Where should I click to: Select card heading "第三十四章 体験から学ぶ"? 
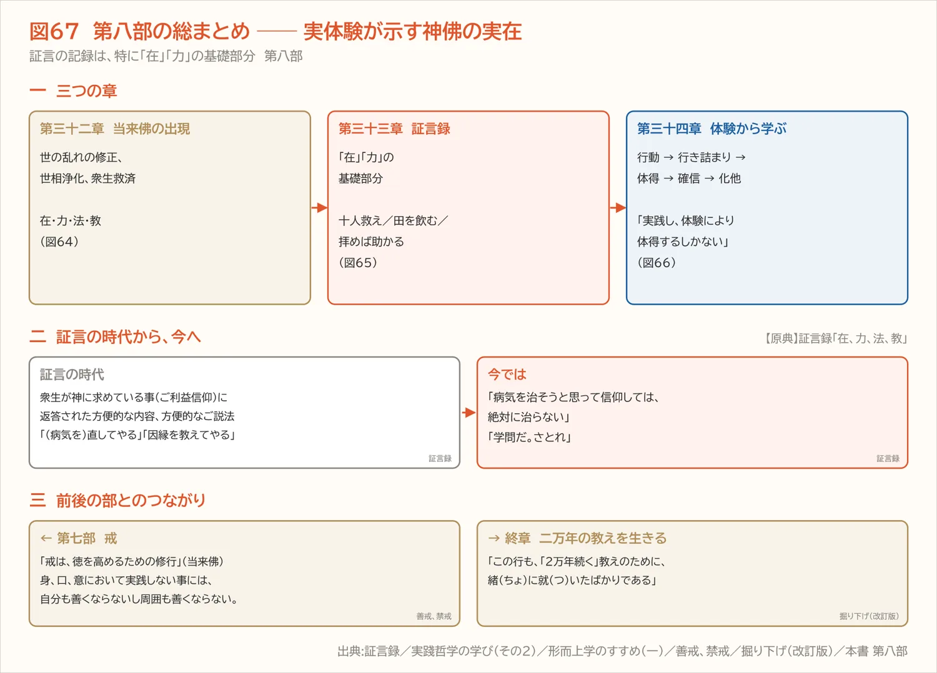[x=711, y=129]
